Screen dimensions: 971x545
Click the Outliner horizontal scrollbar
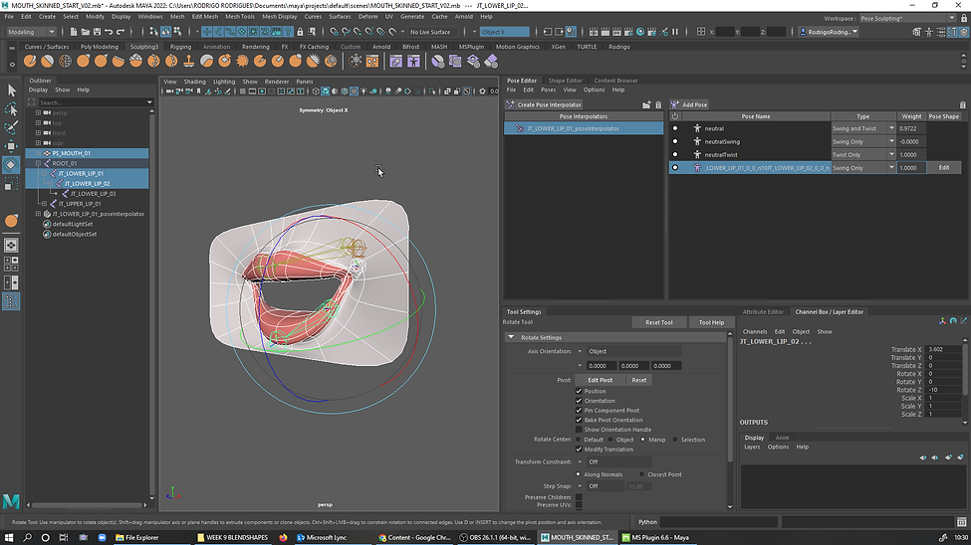pos(87,505)
